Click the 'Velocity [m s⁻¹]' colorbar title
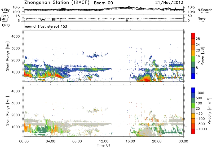The width and height of the screenshot is (212, 147). 209,111
